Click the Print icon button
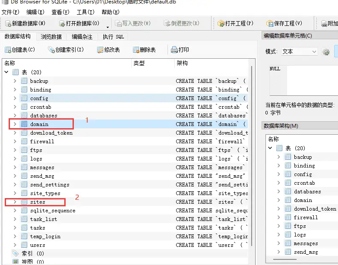Screen dimensions: 338x265 tap(174, 50)
